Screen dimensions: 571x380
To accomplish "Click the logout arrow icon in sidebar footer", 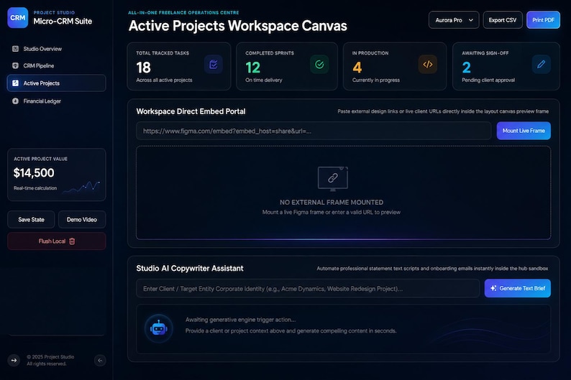I will coord(14,361).
